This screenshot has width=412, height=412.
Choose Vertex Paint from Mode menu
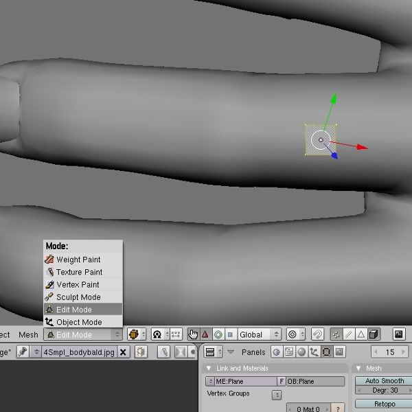pos(83,284)
